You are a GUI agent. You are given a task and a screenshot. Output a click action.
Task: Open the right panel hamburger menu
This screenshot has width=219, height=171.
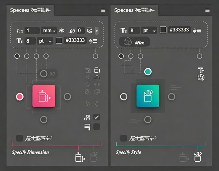(x=208, y=10)
